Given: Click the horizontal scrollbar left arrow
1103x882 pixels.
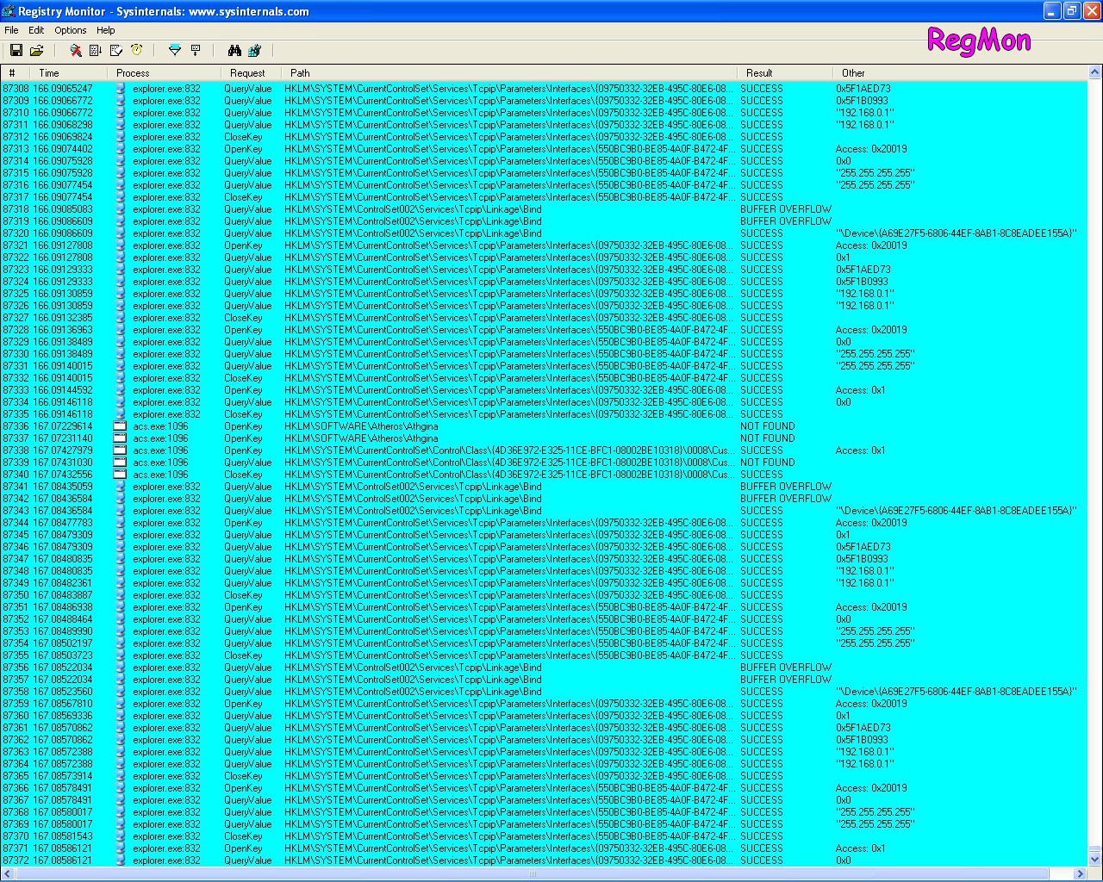Looking at the screenshot, I should 8,873.
